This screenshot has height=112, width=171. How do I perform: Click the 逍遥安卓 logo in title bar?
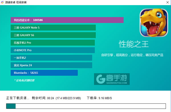[x=2, y=2]
